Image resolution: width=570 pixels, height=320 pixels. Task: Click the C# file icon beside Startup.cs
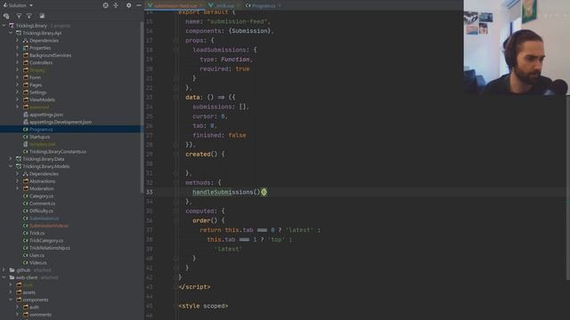coord(26,137)
